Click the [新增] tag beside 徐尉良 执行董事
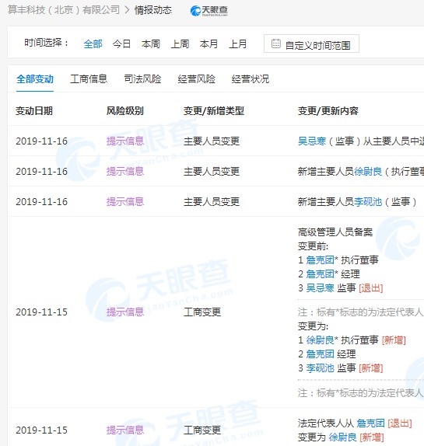 (394, 340)
